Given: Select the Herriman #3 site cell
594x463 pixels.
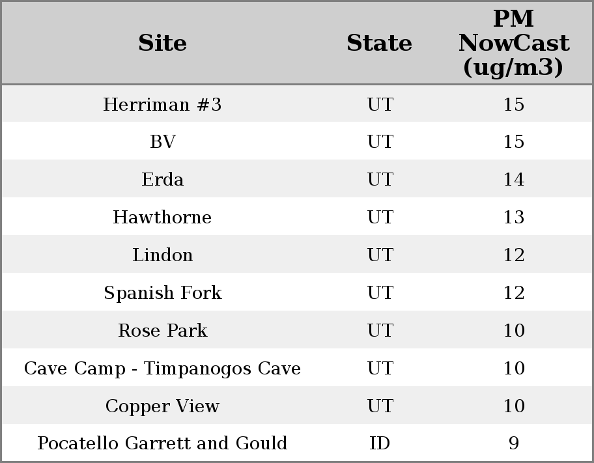Looking at the screenshot, I should click(163, 104).
